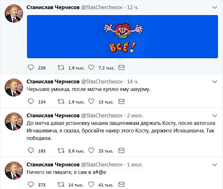Open the chevron menu on the 1 июл. tweet
223x189 pixels.
[215, 165]
